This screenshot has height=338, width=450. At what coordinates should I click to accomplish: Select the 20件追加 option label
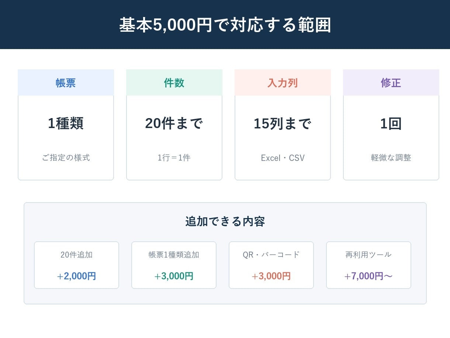coord(76,255)
